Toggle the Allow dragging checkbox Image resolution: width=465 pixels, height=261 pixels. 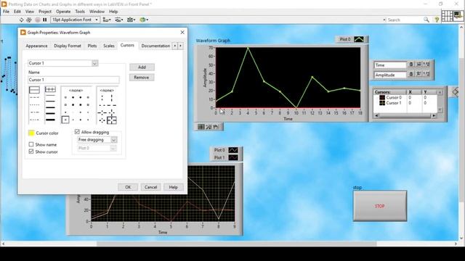pos(77,132)
